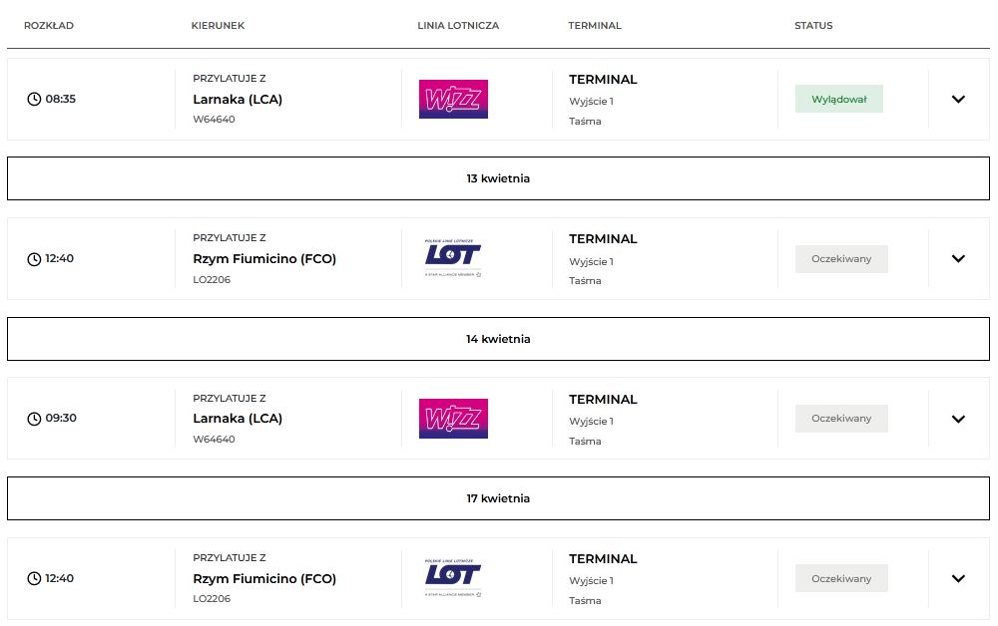Click the clock icon of 17 kwietnia 12:40 flight
The height and width of the screenshot is (626, 998).
pos(34,578)
